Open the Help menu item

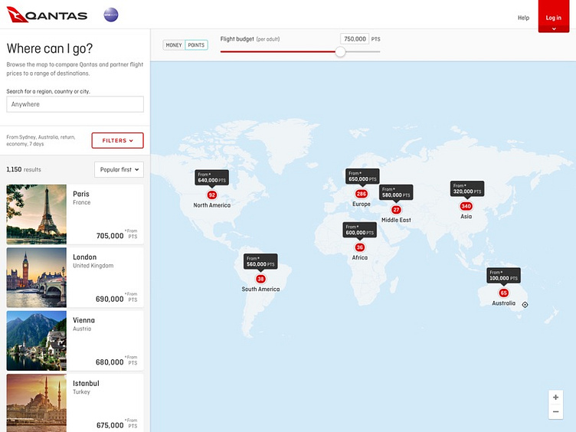click(x=523, y=18)
